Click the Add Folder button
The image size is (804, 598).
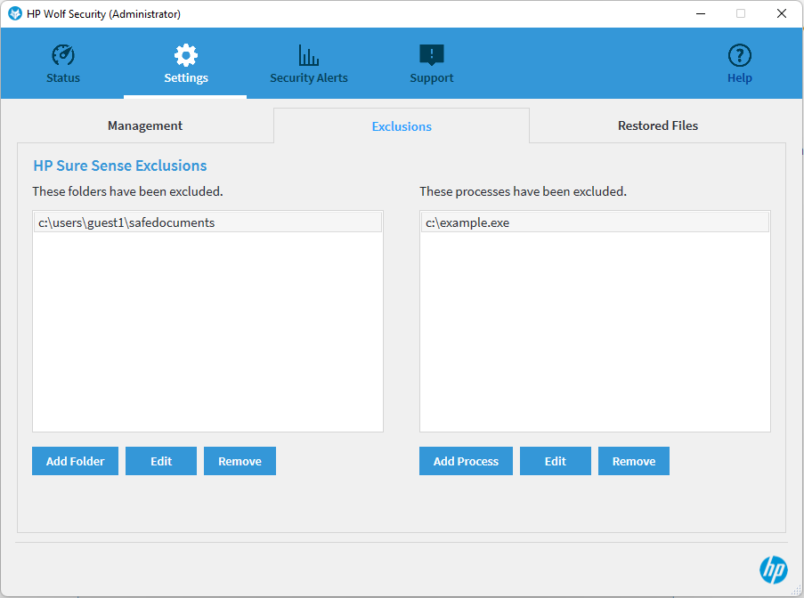pos(76,461)
